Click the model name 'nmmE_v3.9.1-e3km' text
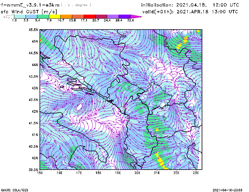The width and height of the screenshot is (249, 192). tap(33, 5)
